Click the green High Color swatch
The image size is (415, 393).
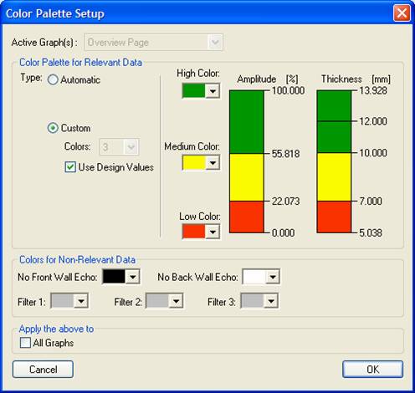point(194,91)
